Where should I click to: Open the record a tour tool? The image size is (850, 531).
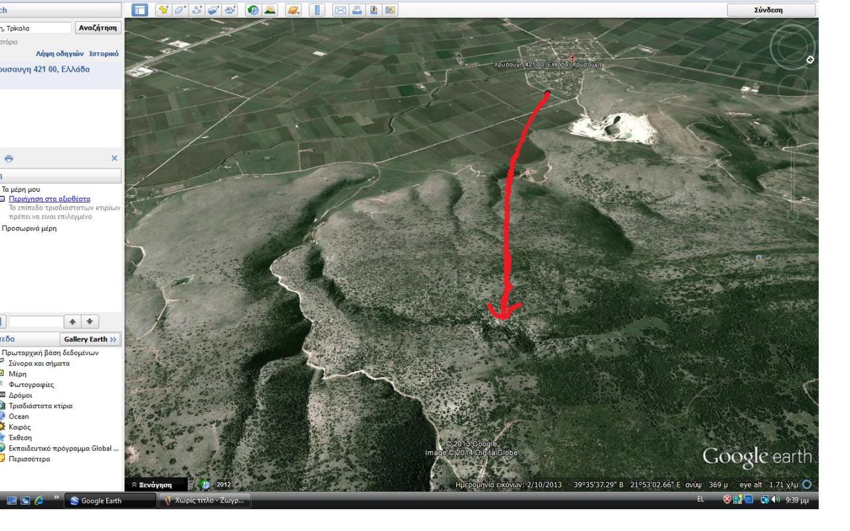pos(230,10)
